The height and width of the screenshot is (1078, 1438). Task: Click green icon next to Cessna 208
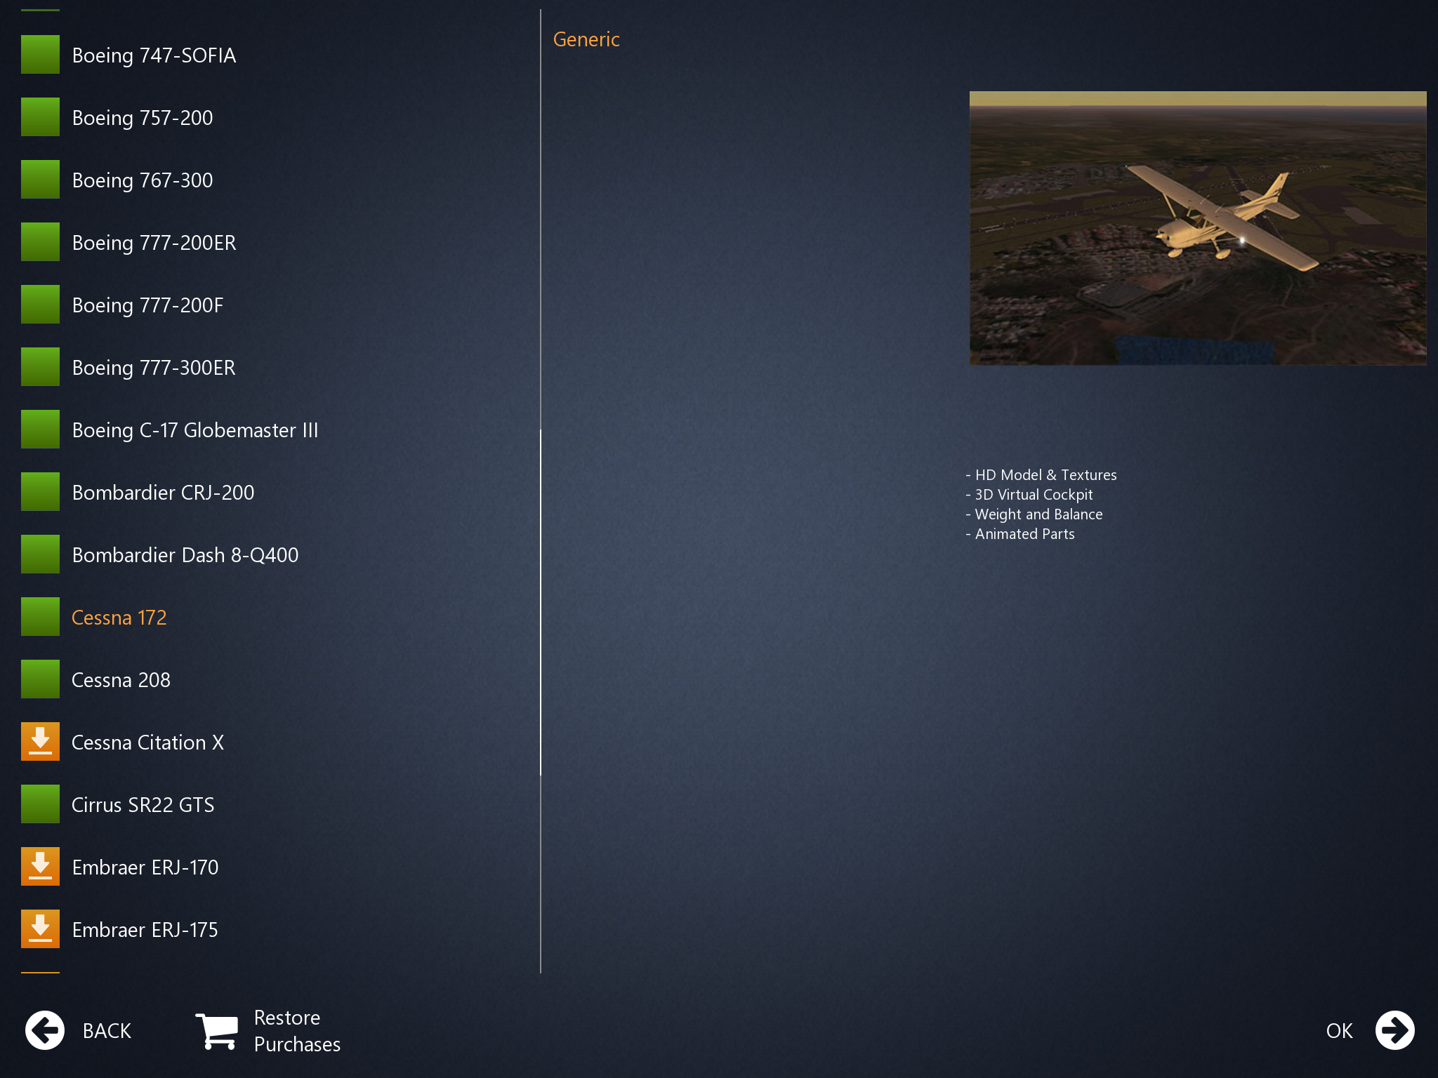tap(40, 679)
